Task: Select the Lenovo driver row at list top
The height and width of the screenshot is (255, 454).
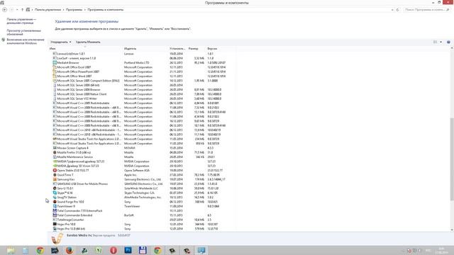Action: pos(141,54)
